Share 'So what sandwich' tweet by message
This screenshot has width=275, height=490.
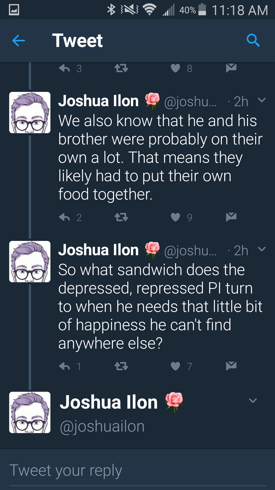[x=231, y=366]
